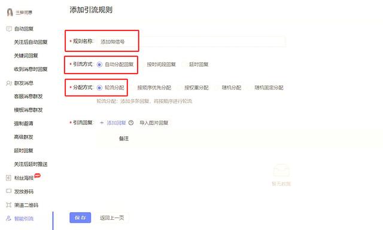This screenshot has height=230, width=383.
Task: Select the 自动分配回复 radio button
Action: [x=99, y=65]
